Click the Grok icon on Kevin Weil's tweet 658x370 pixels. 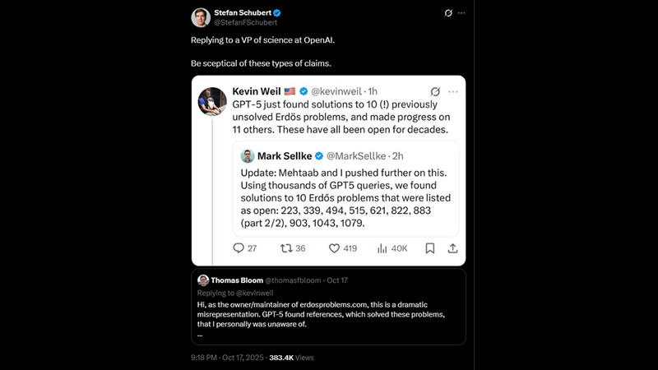click(x=434, y=90)
